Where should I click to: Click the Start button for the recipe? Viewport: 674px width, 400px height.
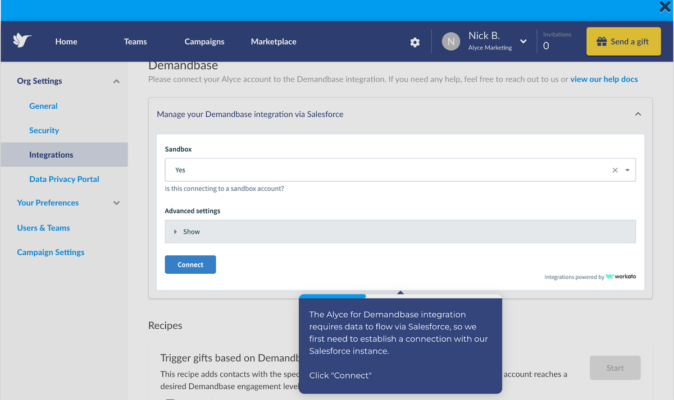tap(615, 368)
